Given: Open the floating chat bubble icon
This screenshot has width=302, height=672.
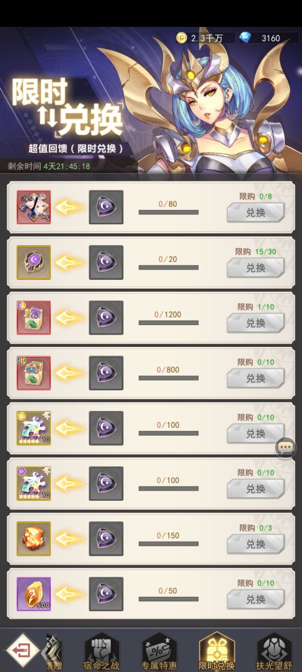Looking at the screenshot, I should pyautogui.click(x=286, y=447).
